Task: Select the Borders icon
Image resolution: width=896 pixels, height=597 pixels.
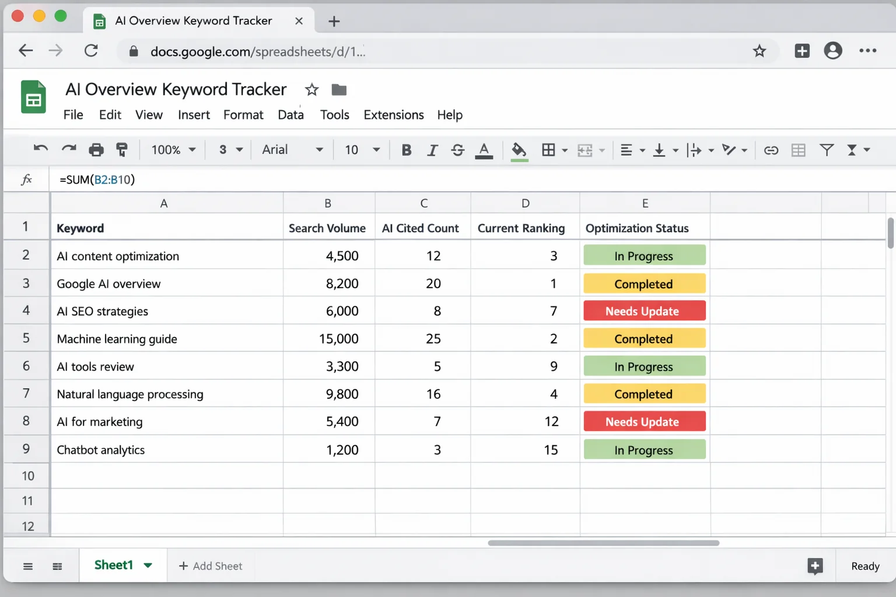Action: click(549, 149)
